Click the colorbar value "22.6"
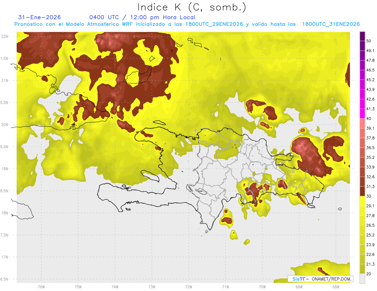The height and width of the screenshot is (291, 377). [x=370, y=254]
